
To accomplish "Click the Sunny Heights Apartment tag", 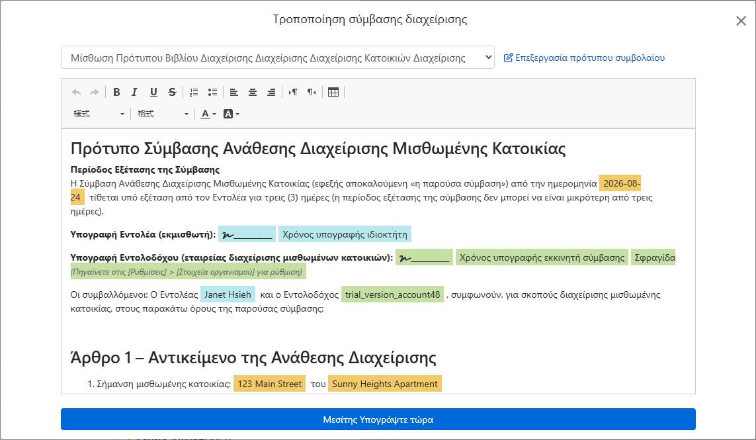I will coord(385,384).
